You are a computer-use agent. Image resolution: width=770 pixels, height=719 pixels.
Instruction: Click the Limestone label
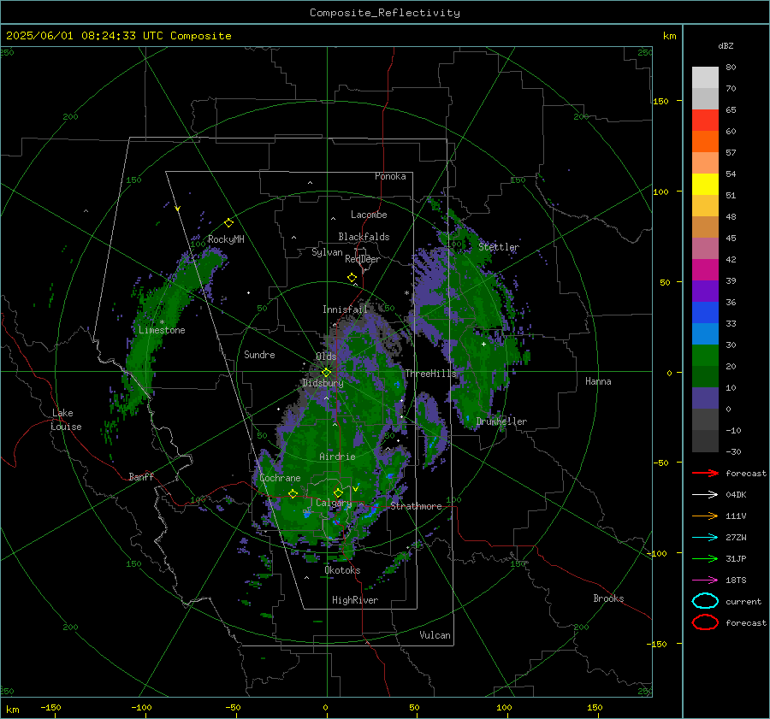(162, 330)
